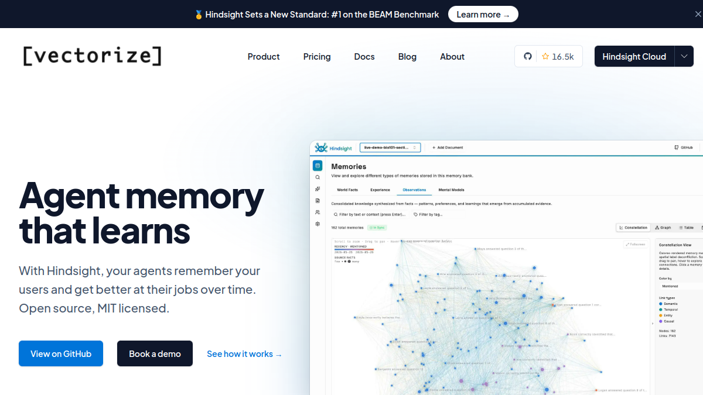Viewport: 703px width, 395px height.
Task: Expand the Hindsight Cloud dropdown arrow
Action: [684, 56]
